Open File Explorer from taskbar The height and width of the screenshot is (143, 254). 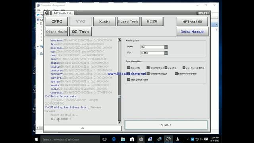(x=123, y=139)
